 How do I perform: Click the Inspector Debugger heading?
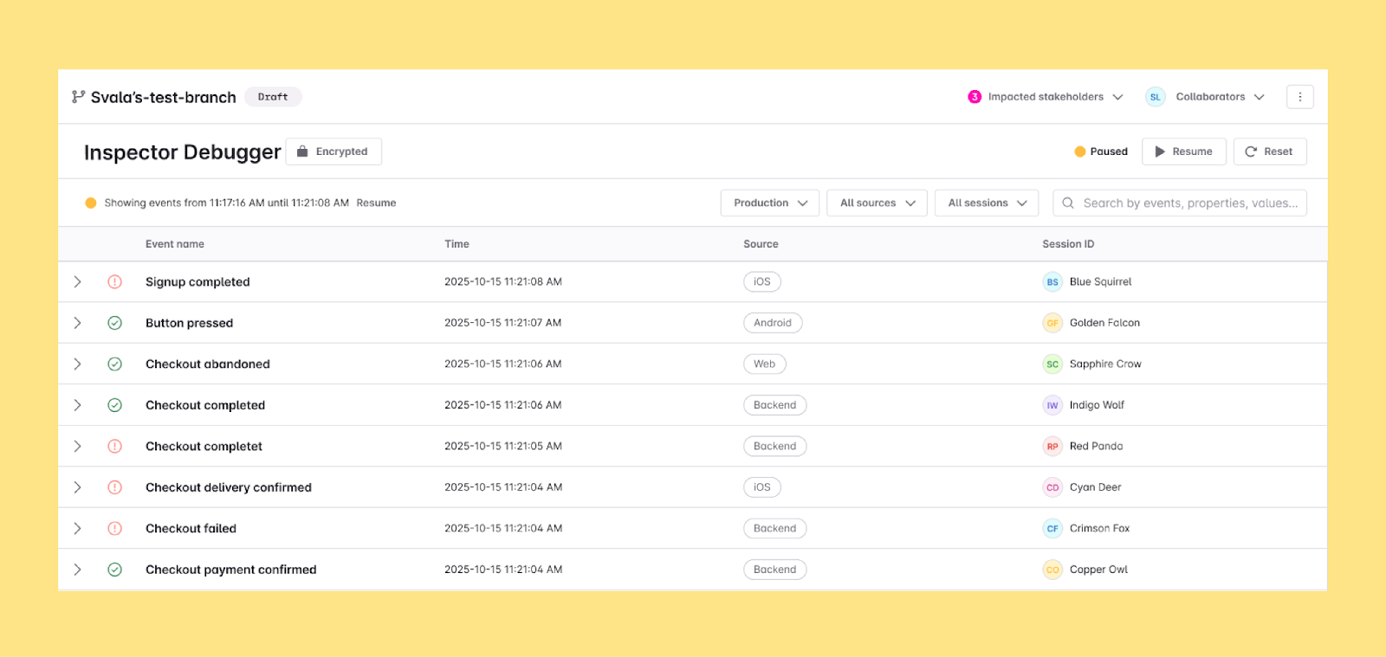point(183,152)
